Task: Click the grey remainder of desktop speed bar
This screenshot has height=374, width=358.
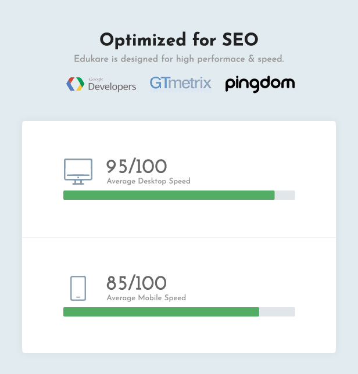Action: (x=285, y=195)
